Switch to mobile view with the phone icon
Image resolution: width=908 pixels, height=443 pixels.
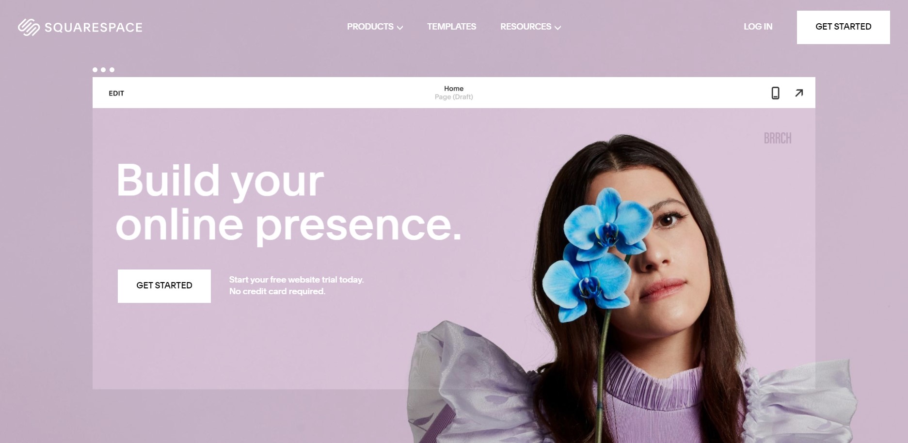pyautogui.click(x=775, y=93)
